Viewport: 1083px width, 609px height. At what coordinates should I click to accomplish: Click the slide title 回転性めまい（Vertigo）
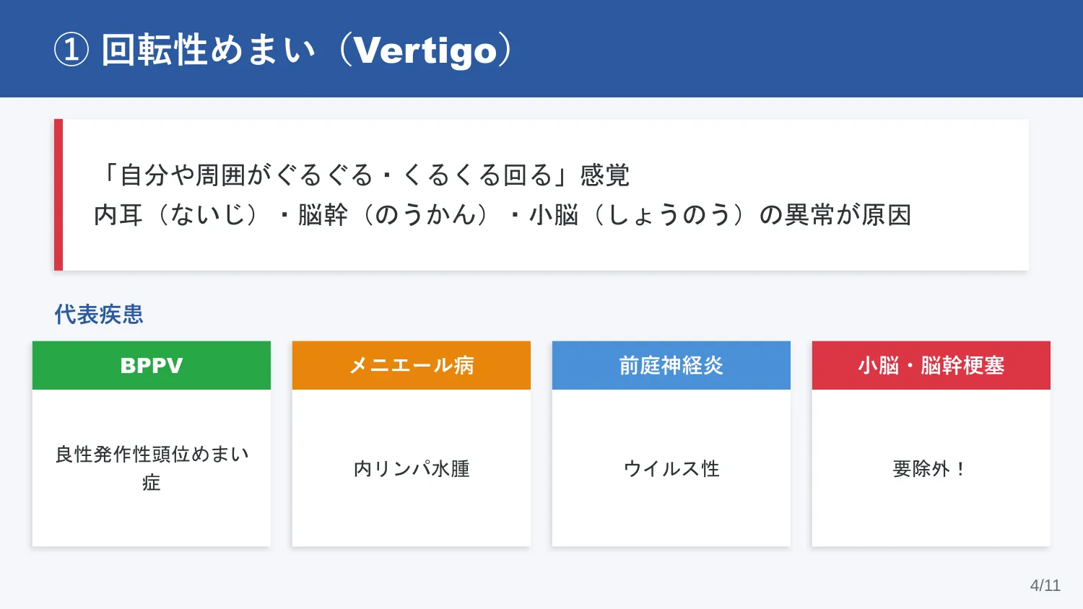(x=283, y=50)
